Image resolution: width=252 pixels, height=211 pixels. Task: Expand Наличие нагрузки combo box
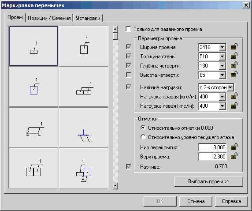(230, 87)
